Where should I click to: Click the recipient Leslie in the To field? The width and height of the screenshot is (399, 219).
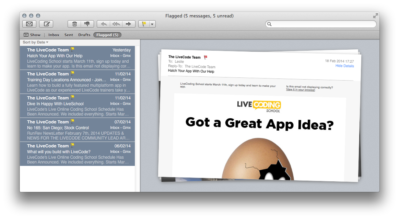(x=179, y=61)
